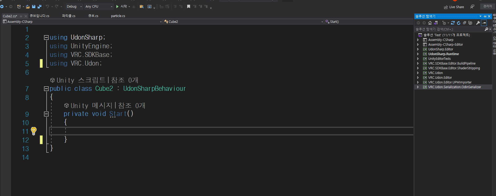This screenshot has width=496, height=196.
Task: Collapse the Start method code block
Action: pos(46,114)
